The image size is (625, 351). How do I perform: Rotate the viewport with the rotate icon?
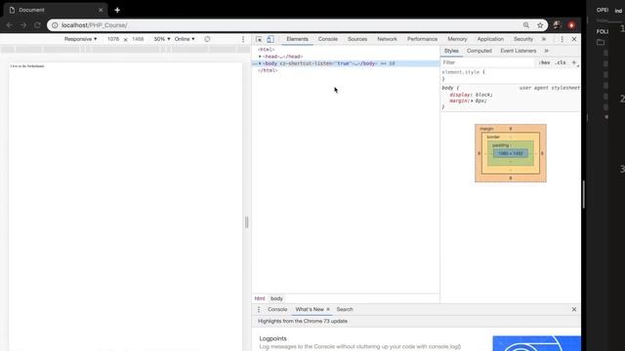(207, 39)
